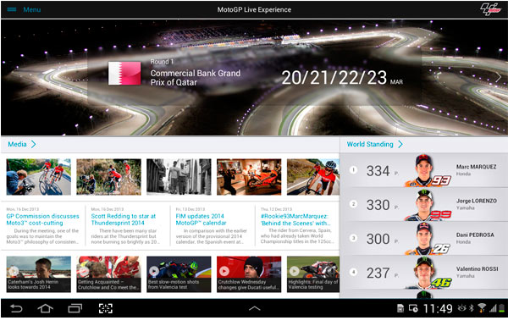This screenshot has width=508, height=326.
Task: Click the 237 points value
Action: point(378,274)
